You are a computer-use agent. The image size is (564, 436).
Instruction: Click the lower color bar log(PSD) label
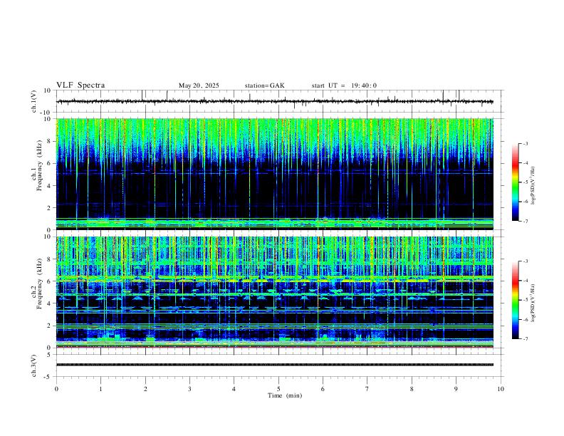(x=533, y=303)
